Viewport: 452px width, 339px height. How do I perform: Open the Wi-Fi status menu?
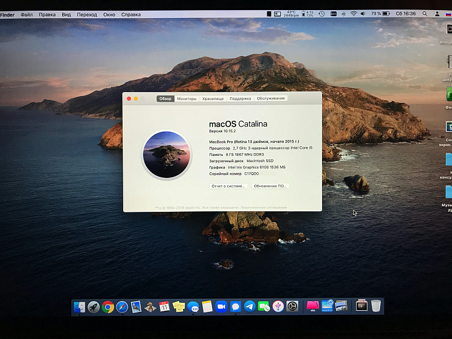pyautogui.click(x=354, y=14)
